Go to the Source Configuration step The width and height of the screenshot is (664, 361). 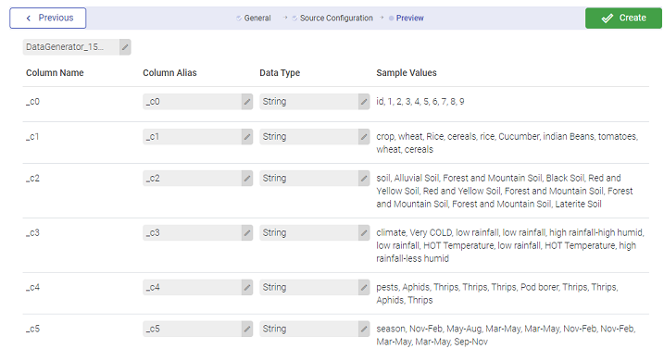pos(336,19)
